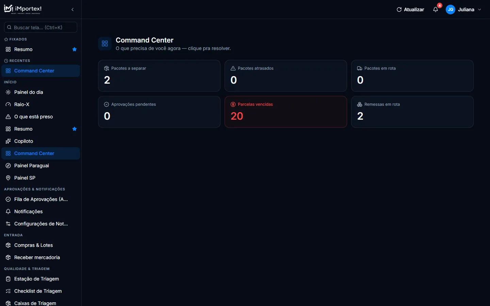Click the Pacotes a separar package icon
Screen dimensions: 490x306
tap(107, 68)
